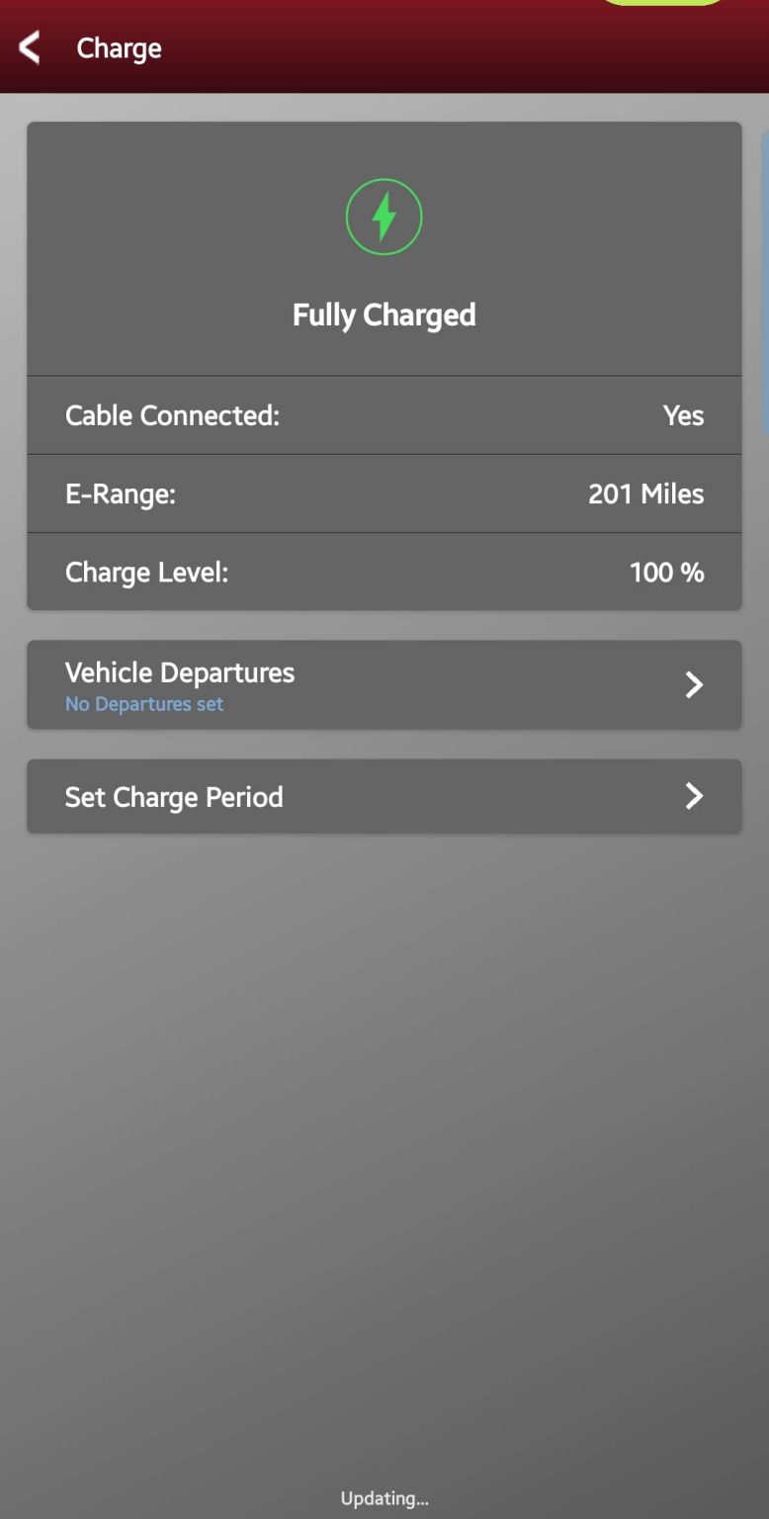Tap the 201 Miles range value
Image resolution: width=769 pixels, height=1519 pixels.
coord(645,493)
